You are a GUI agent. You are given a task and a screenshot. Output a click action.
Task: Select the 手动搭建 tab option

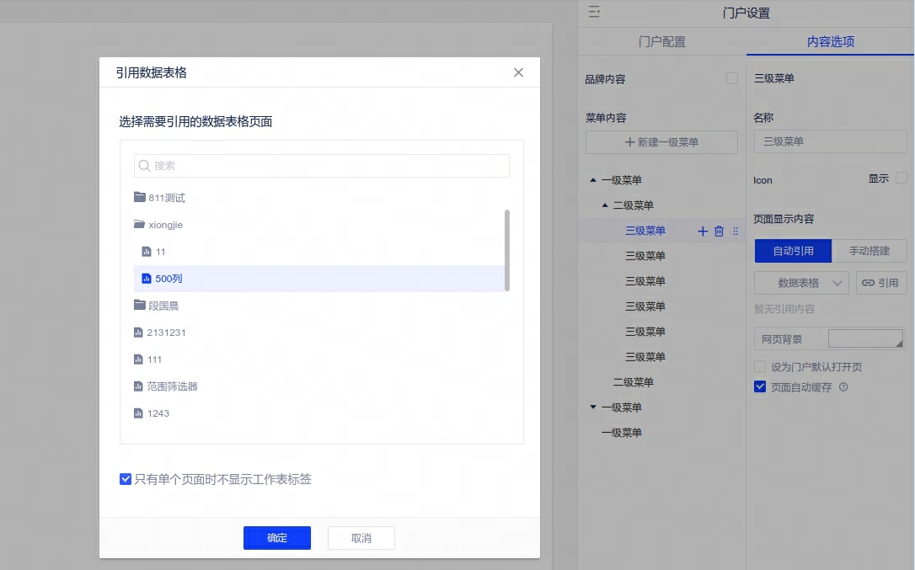tap(869, 251)
